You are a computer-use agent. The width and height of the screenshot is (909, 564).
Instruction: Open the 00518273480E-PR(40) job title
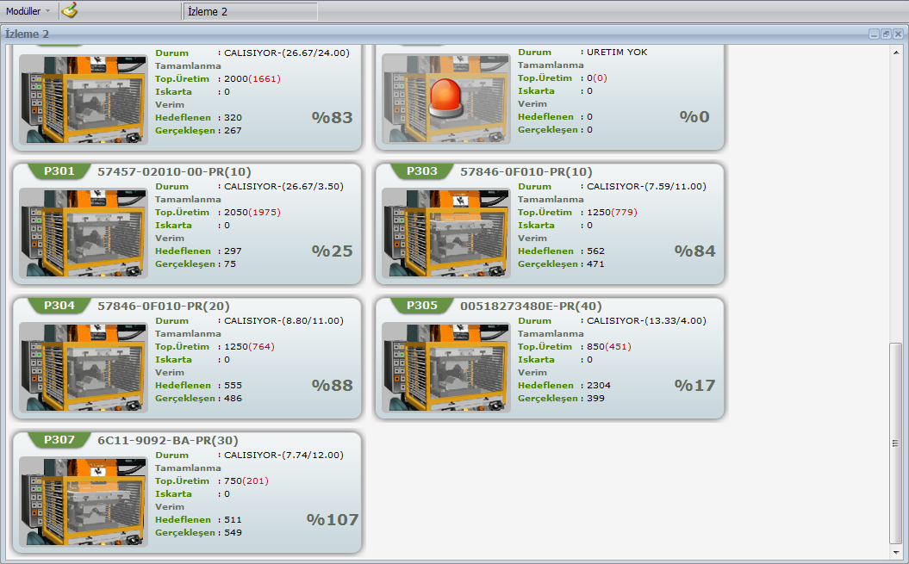point(531,306)
